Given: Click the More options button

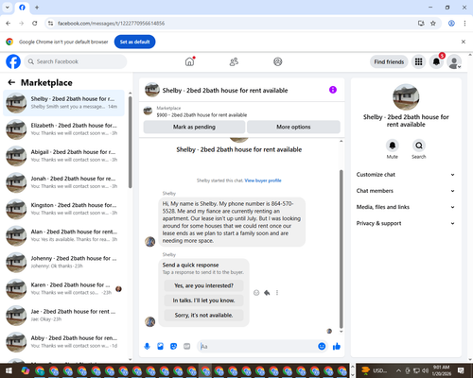Looking at the screenshot, I should pos(293,127).
